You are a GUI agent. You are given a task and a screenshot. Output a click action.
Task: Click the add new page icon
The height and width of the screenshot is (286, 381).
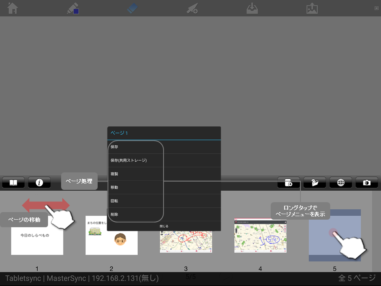(x=289, y=182)
